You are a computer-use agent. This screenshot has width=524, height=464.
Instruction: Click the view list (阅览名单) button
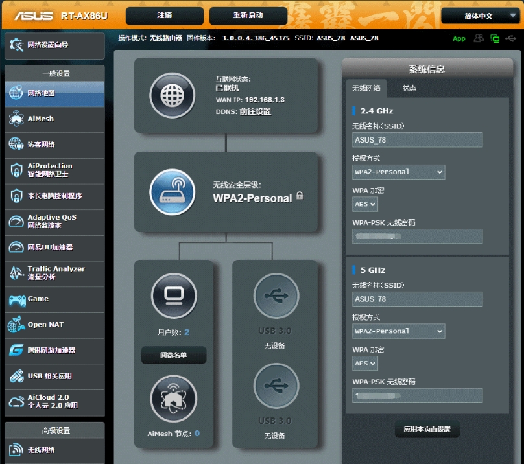[x=173, y=354]
